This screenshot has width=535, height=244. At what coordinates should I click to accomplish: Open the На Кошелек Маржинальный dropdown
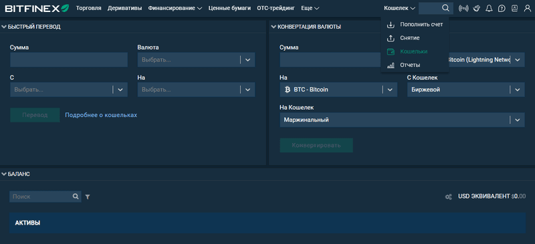[403, 120]
